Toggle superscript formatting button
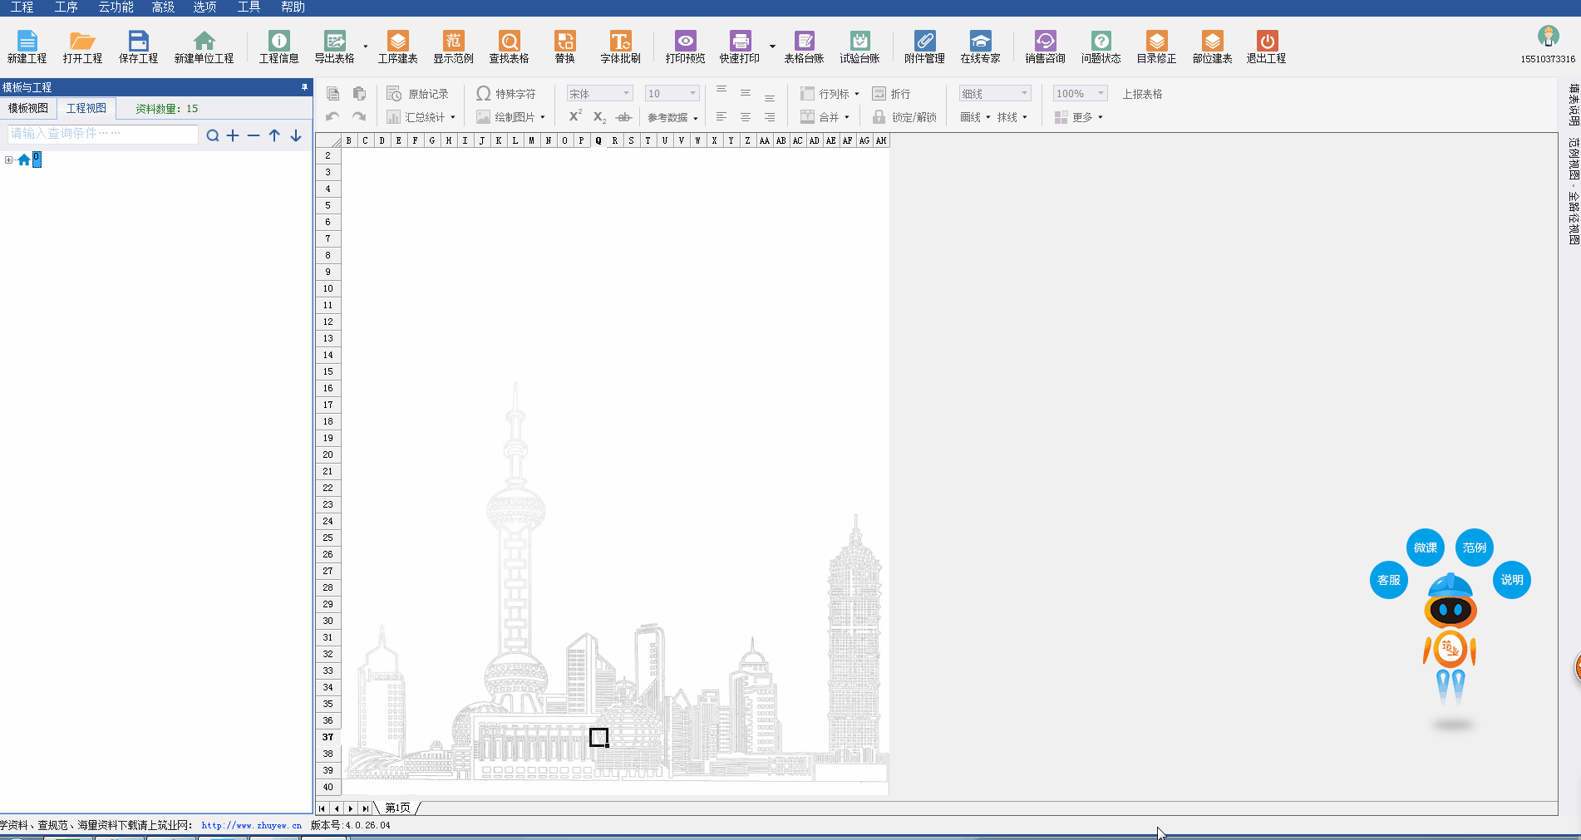Image resolution: width=1581 pixels, height=840 pixels. pos(575,116)
